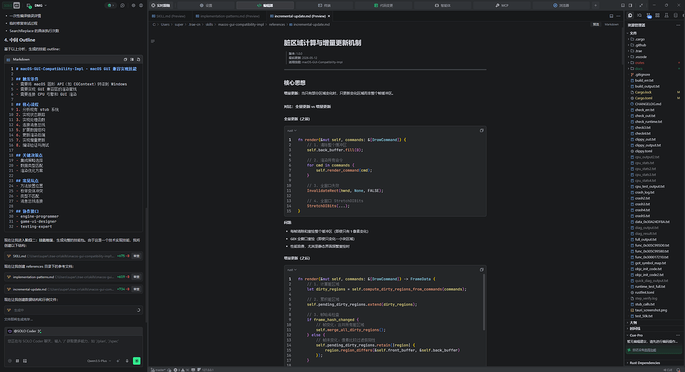
Task: Stop generation with the green button
Action: pos(137,361)
